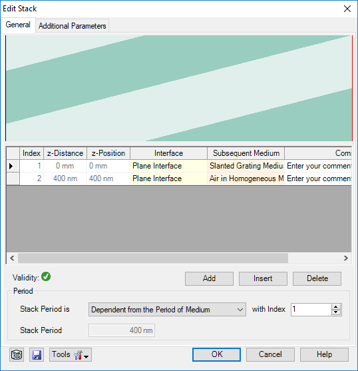Screen dimensions: 358x371
Task: Switch to Additional Parameters tab
Action: [72, 26]
